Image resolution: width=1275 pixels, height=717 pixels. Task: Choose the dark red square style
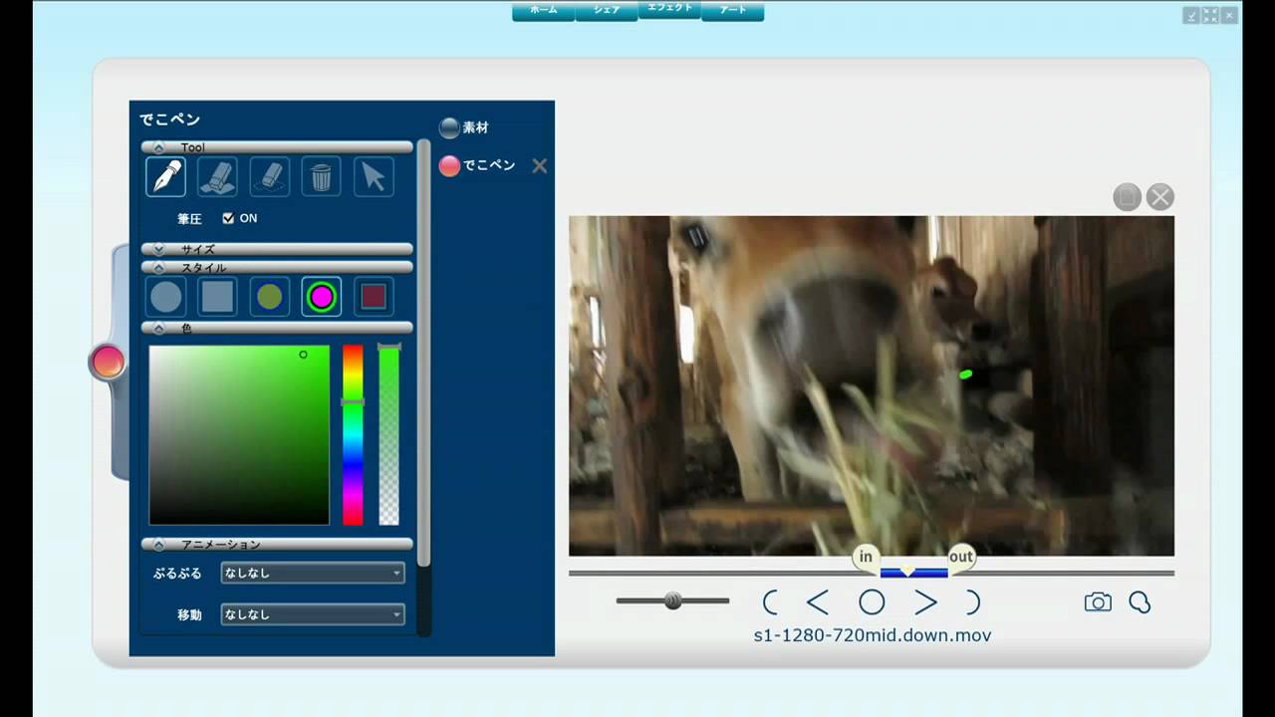click(x=373, y=297)
